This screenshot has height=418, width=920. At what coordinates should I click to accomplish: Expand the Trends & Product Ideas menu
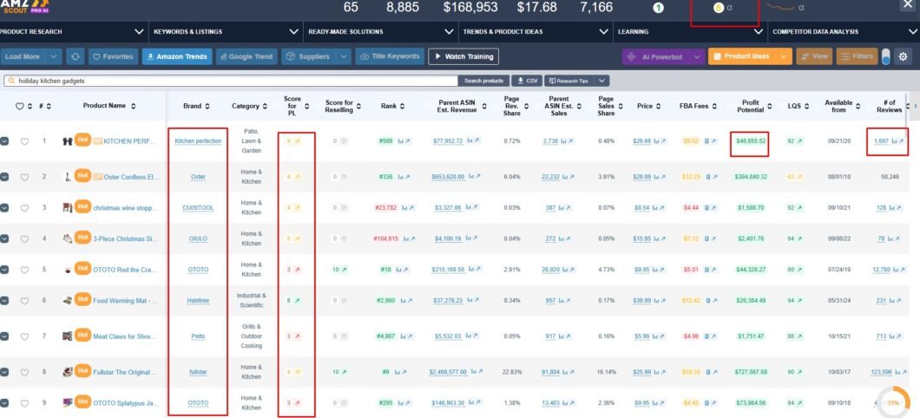(x=604, y=32)
